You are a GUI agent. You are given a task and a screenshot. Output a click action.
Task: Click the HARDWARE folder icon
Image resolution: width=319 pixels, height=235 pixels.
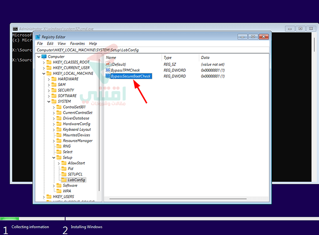point(54,79)
